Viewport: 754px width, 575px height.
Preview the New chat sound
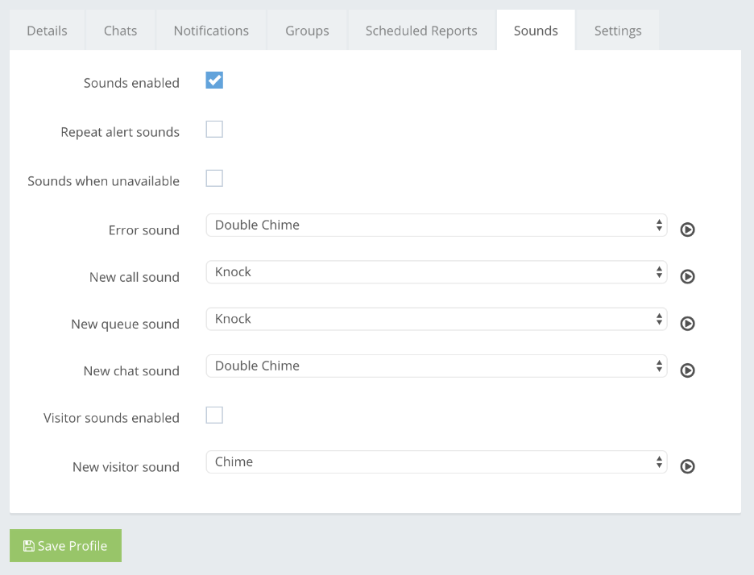(687, 370)
